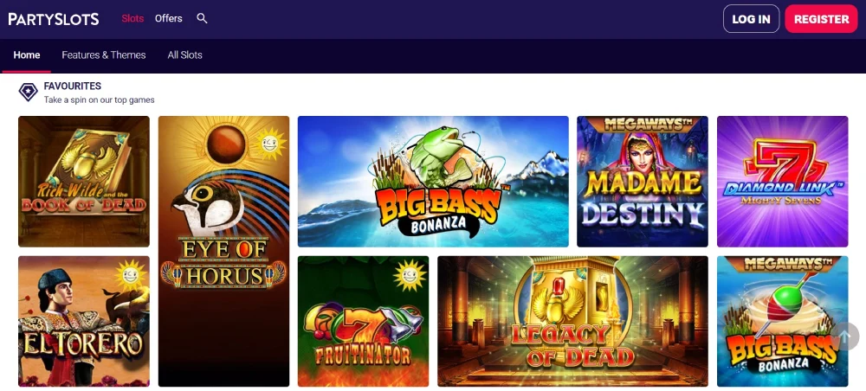Click the LOG IN button
866x391 pixels.
click(x=751, y=19)
